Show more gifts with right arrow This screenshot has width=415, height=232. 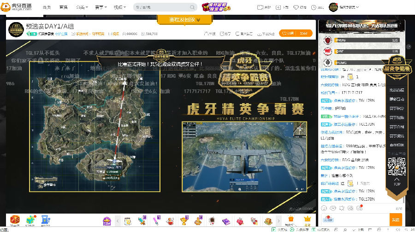point(278,220)
